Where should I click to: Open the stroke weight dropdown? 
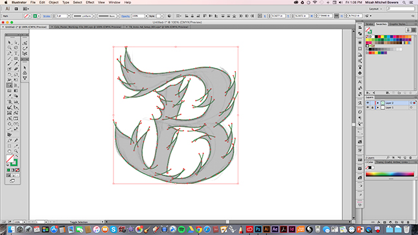[x=69, y=16]
